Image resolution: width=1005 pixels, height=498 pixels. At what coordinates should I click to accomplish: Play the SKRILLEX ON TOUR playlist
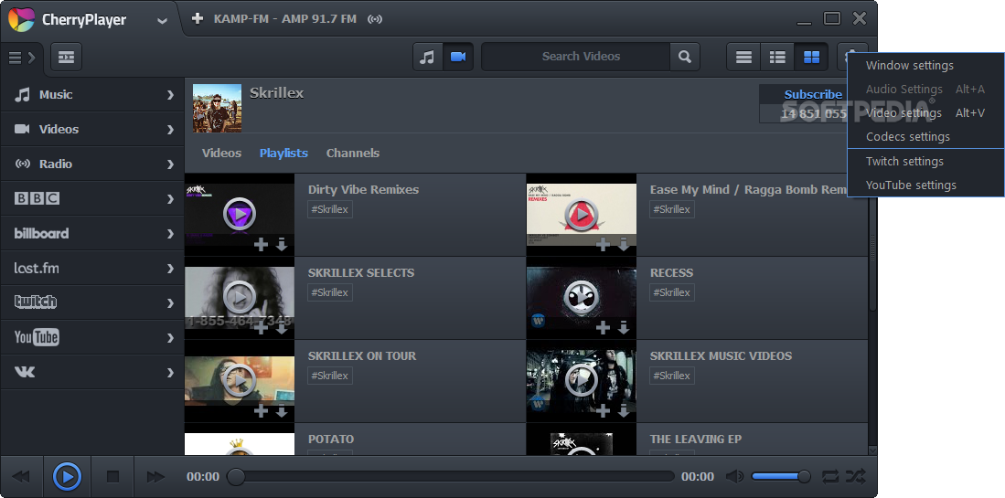(240, 381)
